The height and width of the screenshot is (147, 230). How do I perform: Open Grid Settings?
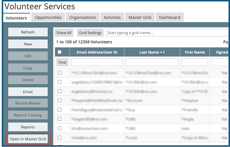pyautogui.click(x=90, y=33)
